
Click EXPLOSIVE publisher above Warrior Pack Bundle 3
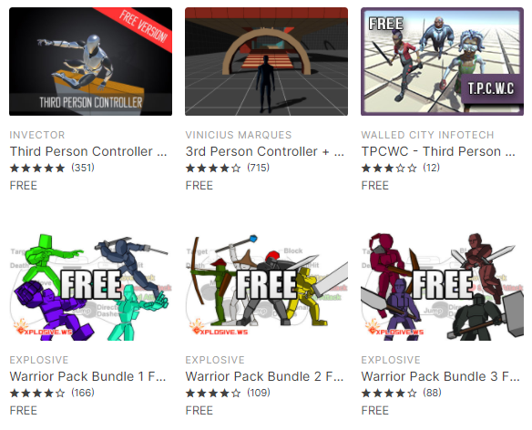391,360
